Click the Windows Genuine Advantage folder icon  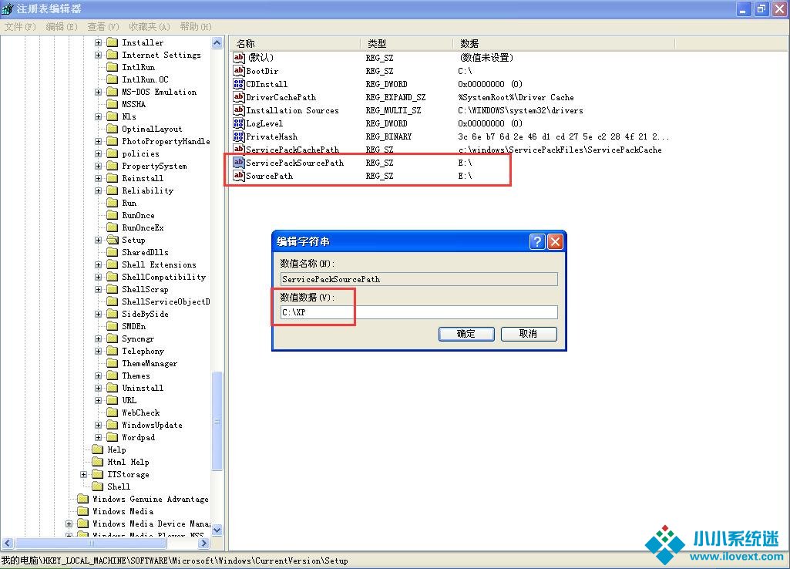pos(83,500)
